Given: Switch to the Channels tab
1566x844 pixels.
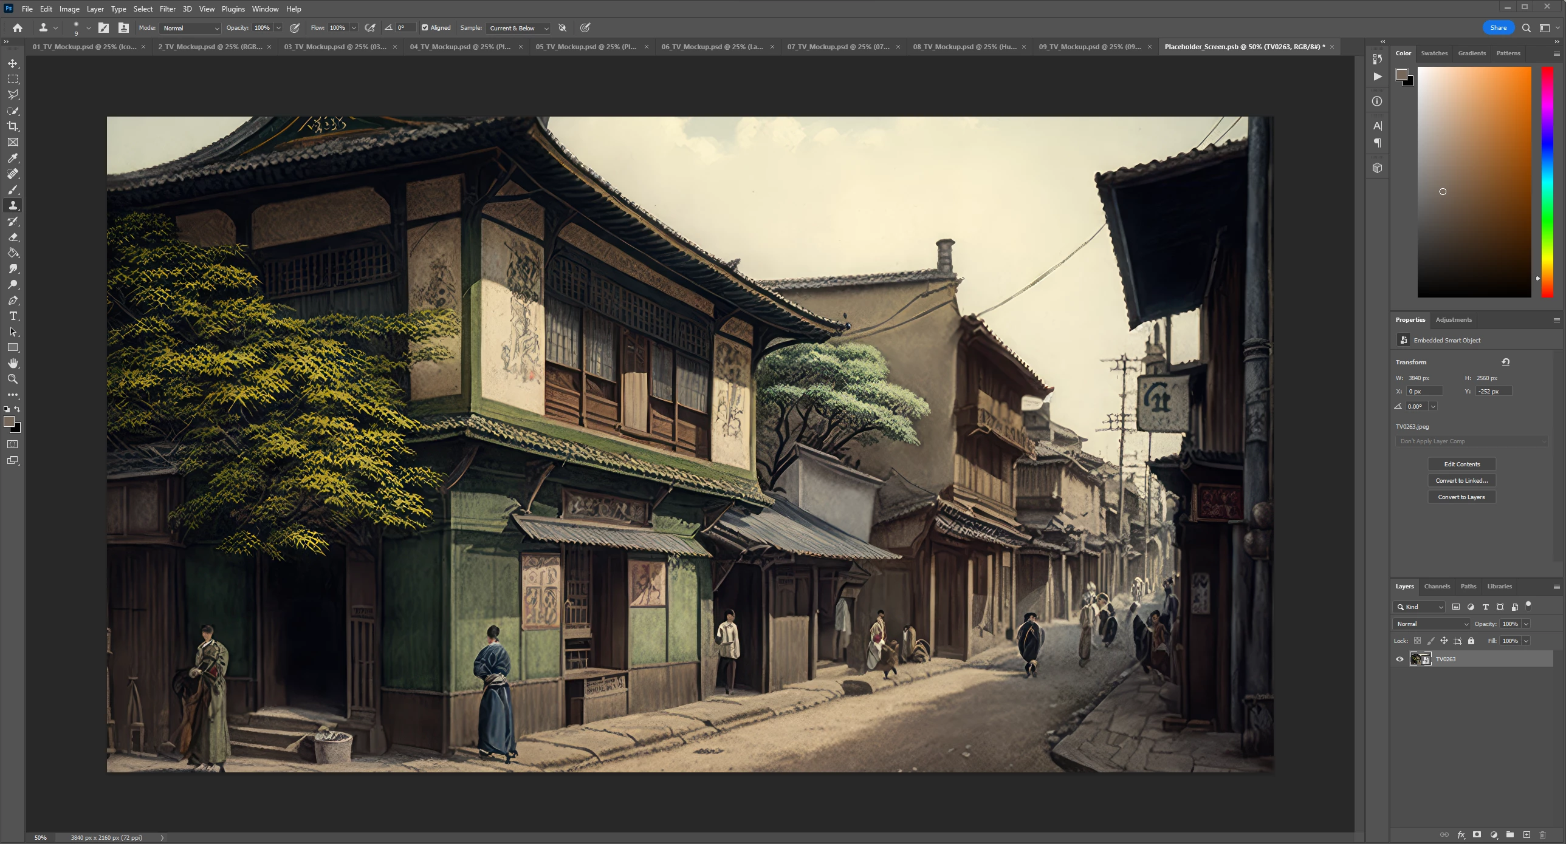Looking at the screenshot, I should click(x=1437, y=587).
